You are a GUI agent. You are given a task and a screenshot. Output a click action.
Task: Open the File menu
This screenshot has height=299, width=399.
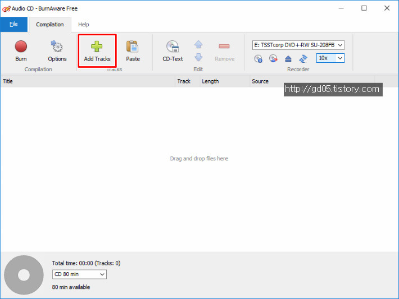click(x=13, y=24)
